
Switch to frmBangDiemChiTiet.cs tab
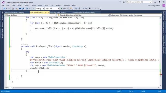click(x=58, y=12)
